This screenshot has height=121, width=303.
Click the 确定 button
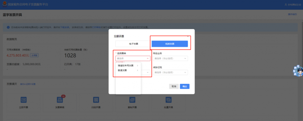(x=185, y=86)
